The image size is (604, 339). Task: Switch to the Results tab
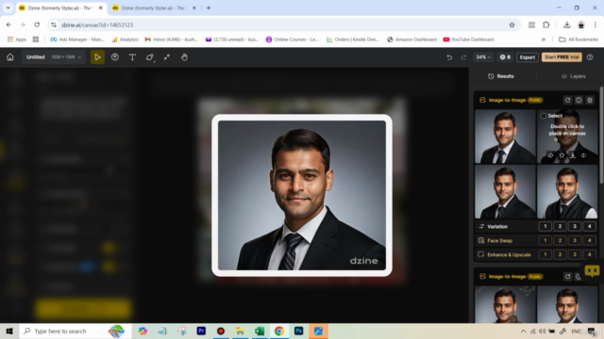click(x=501, y=76)
